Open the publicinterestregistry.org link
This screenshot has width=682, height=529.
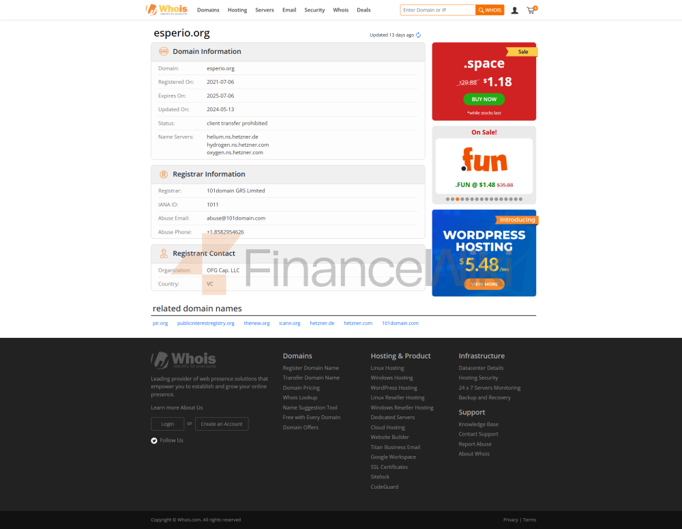pyautogui.click(x=206, y=323)
